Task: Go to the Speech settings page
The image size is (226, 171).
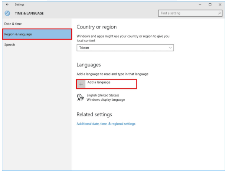Action: pyautogui.click(x=10, y=45)
